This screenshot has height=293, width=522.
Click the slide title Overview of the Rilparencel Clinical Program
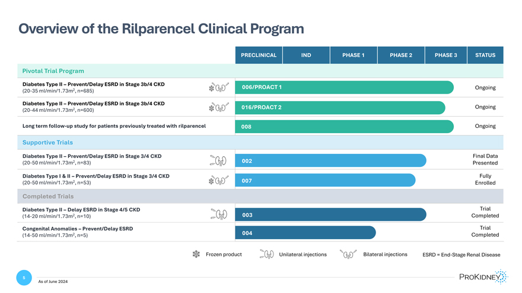(161, 29)
